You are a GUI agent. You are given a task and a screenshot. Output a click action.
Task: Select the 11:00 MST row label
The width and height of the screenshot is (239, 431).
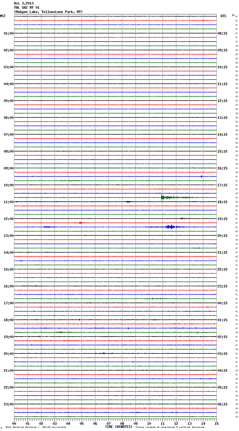9,202
